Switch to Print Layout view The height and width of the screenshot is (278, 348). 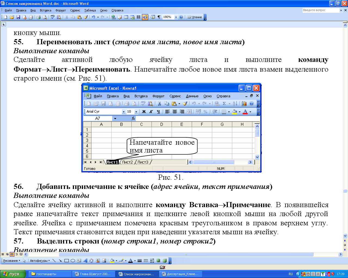(12, 254)
